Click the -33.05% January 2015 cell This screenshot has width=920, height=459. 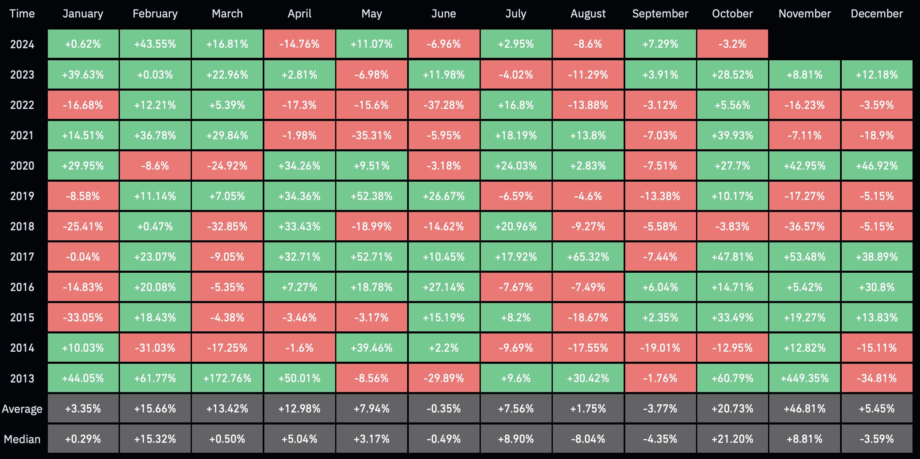(x=83, y=318)
